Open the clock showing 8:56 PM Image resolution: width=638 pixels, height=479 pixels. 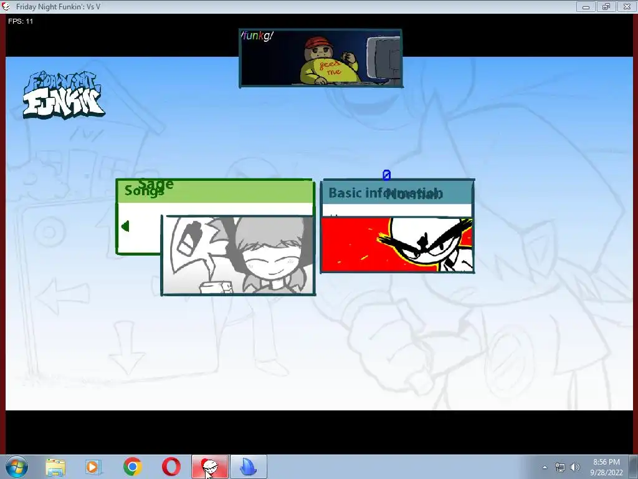point(606,467)
